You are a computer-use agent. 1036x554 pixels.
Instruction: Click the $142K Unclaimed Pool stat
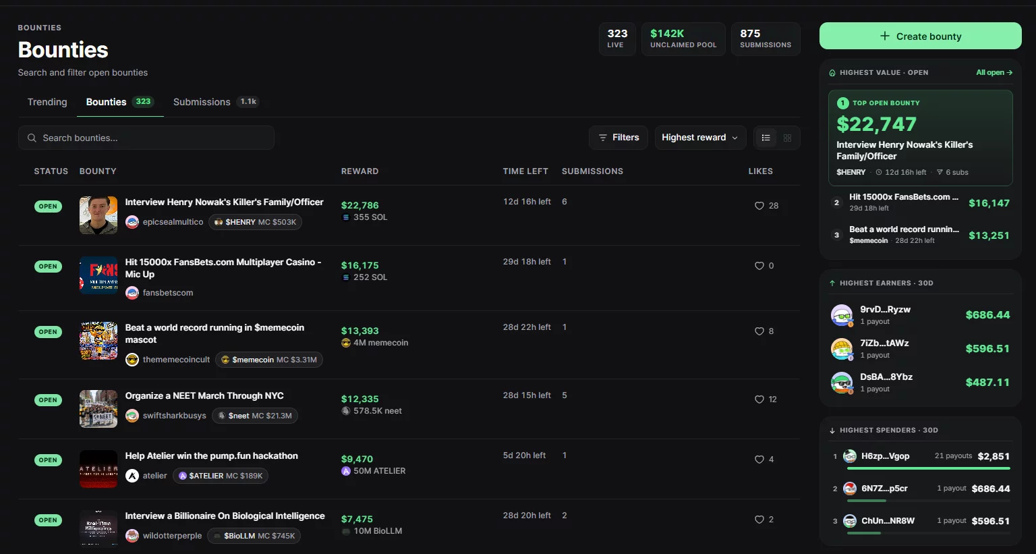tap(683, 39)
